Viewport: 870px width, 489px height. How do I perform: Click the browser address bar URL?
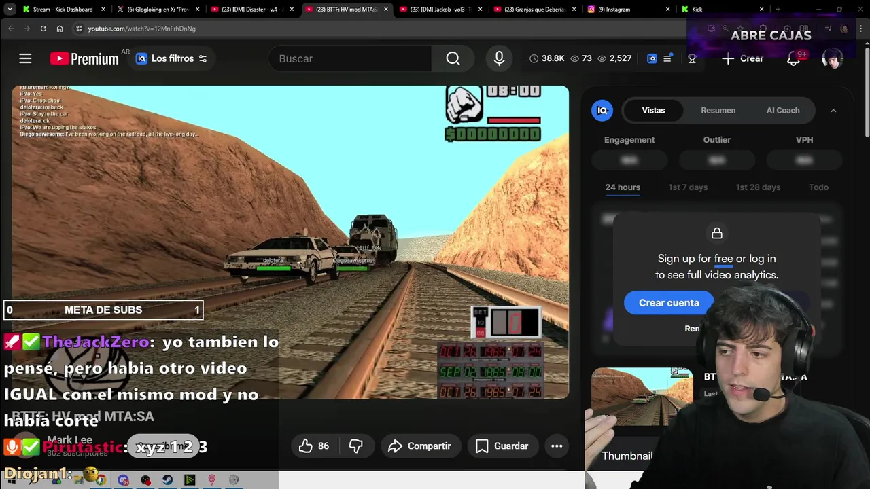point(141,29)
